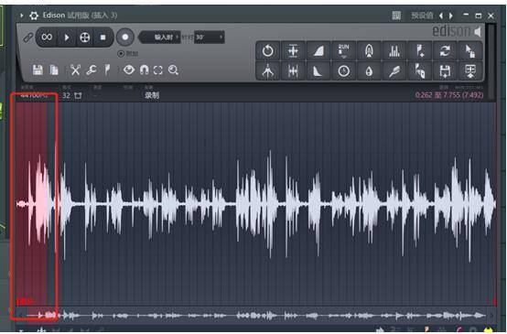Screen dimensions: 507x334
Task: Click the speaker icon beside edison logo
Action: (478, 32)
